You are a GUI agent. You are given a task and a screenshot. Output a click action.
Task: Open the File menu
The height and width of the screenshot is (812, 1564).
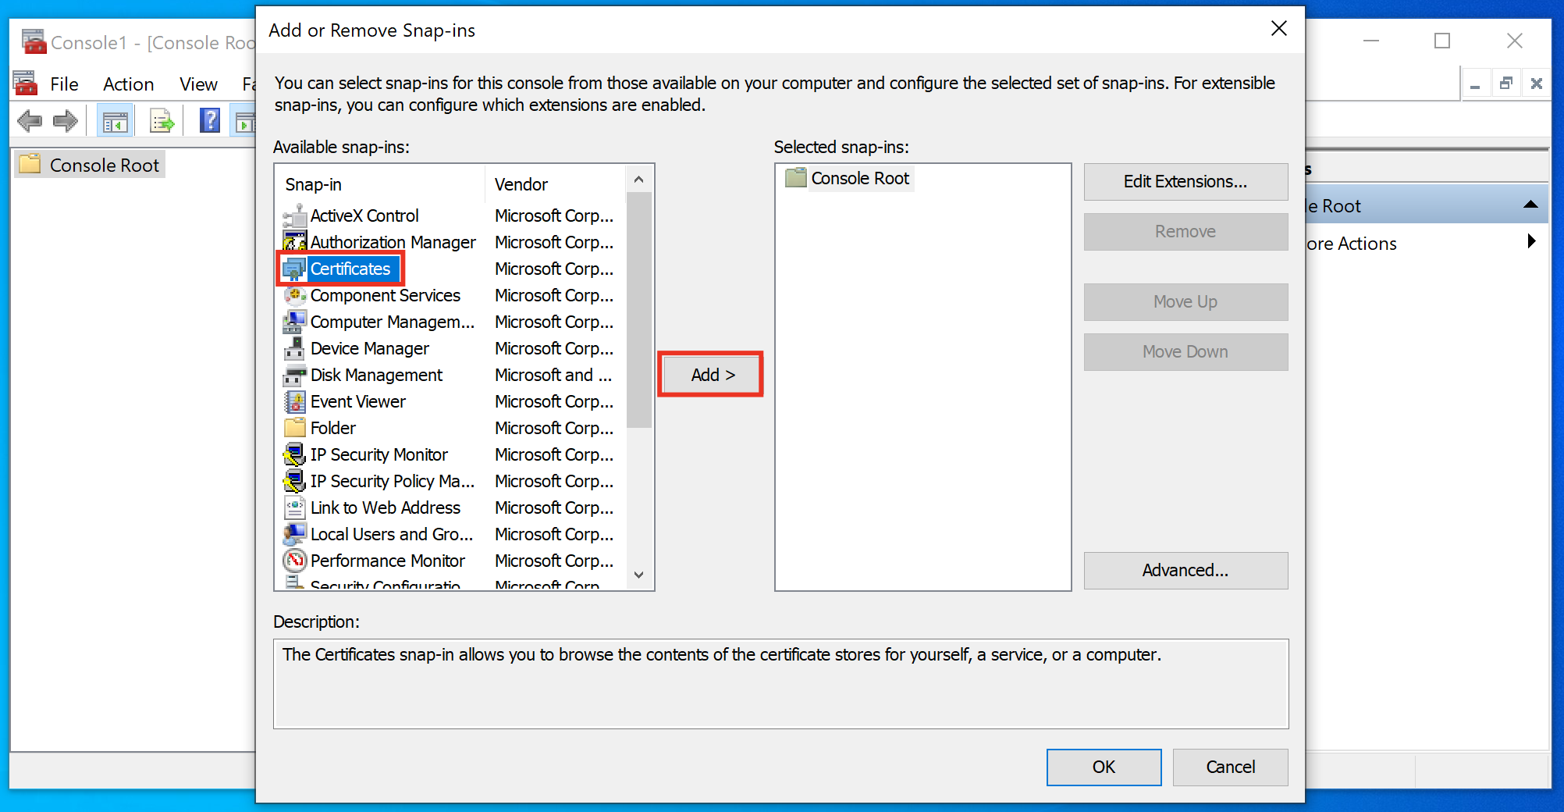point(64,84)
